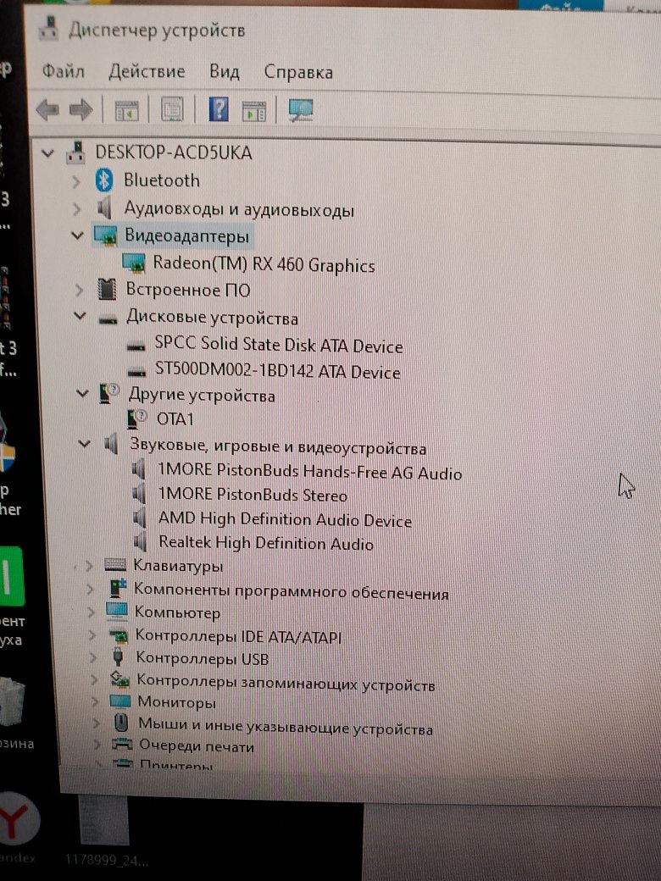Image resolution: width=661 pixels, height=881 pixels.
Task: Select the Radeon(TM) RX 460 Graphics device
Action: 264,264
